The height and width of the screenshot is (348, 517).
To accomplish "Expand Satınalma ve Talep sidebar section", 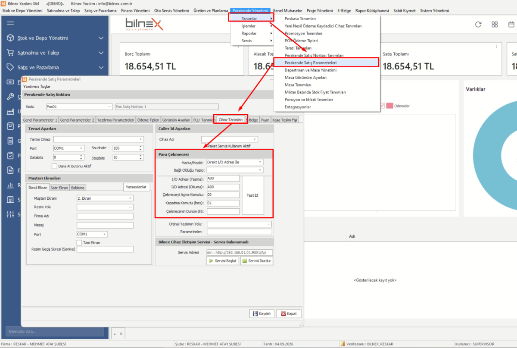I will pos(101,53).
